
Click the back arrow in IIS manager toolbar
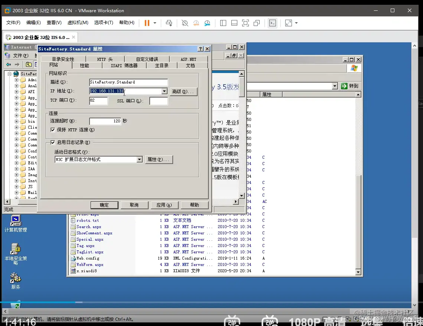[9, 65]
